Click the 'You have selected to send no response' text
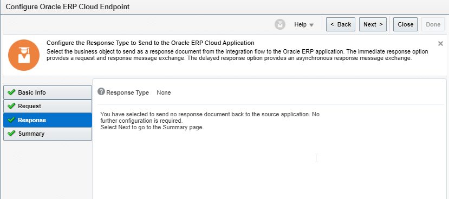 [210, 117]
